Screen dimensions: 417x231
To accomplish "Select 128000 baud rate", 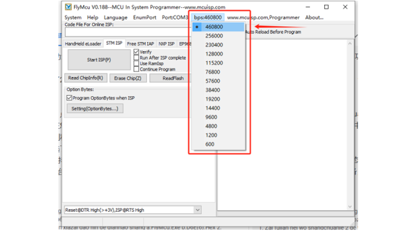I will click(219, 54).
